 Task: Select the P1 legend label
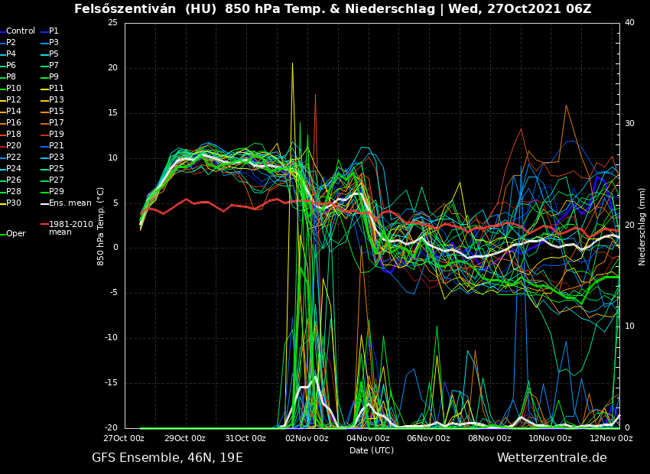point(54,31)
